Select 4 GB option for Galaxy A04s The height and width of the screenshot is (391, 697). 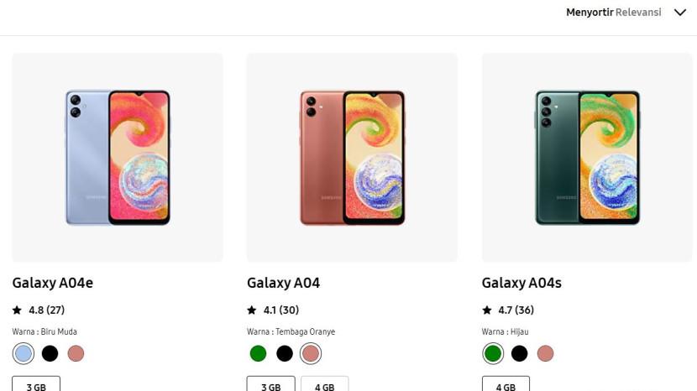pos(506,385)
